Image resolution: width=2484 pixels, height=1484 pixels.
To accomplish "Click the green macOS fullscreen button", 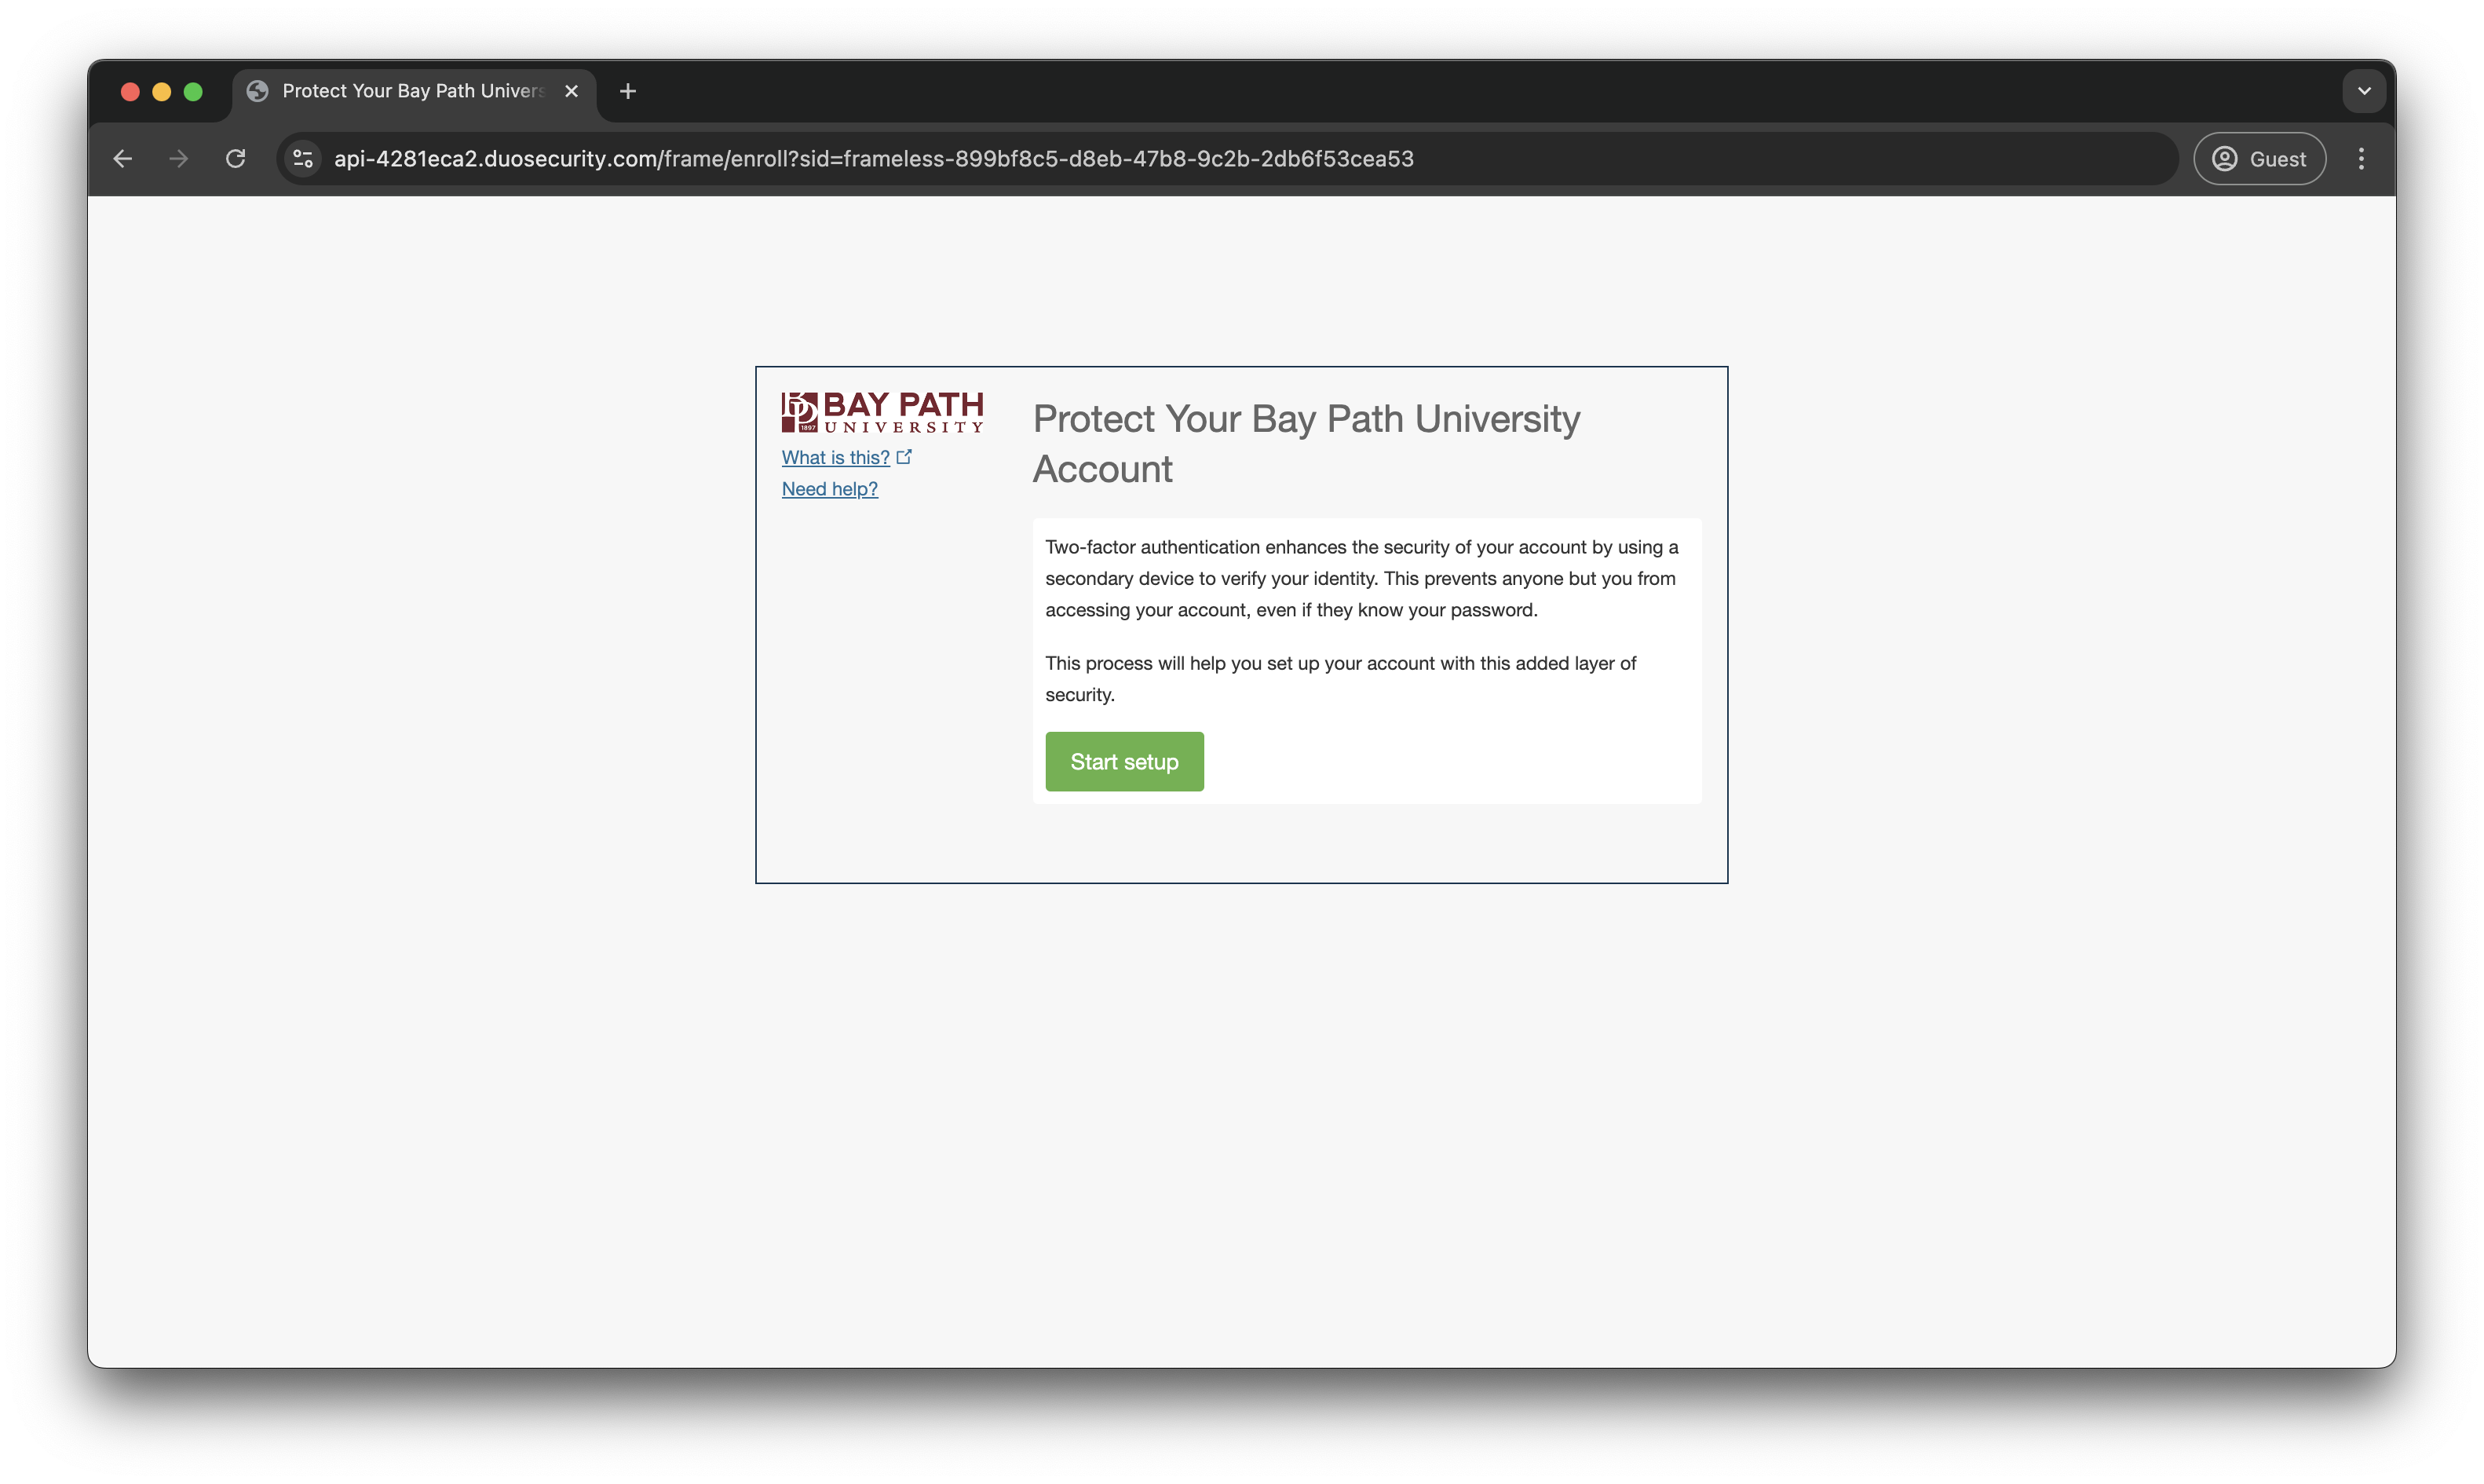I will (x=194, y=92).
